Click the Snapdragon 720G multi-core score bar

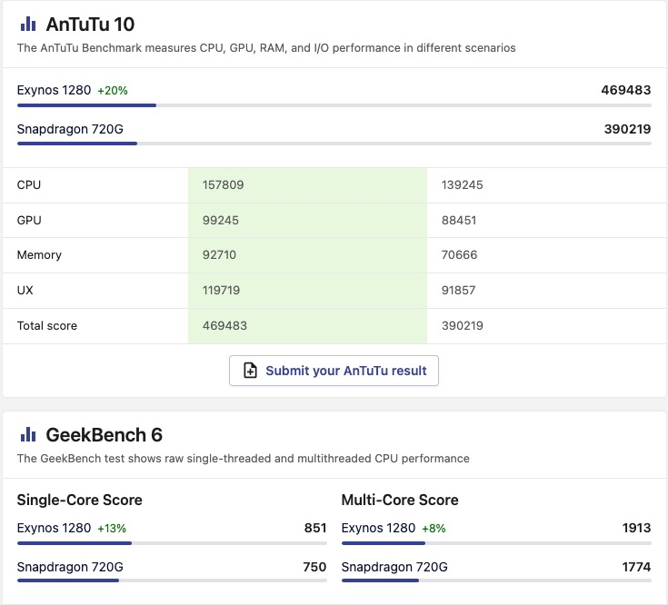[495, 581]
